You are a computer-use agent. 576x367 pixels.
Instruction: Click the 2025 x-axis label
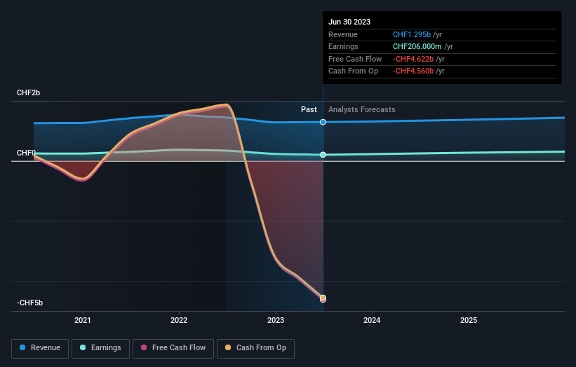(x=469, y=321)
